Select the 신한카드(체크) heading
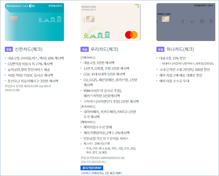The width and height of the screenshot is (219, 176). (29, 49)
